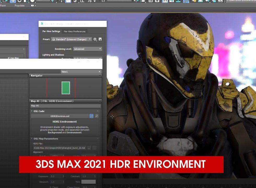
Task: Collapse the OSL Map Parameters rollout
Action: (32, 139)
